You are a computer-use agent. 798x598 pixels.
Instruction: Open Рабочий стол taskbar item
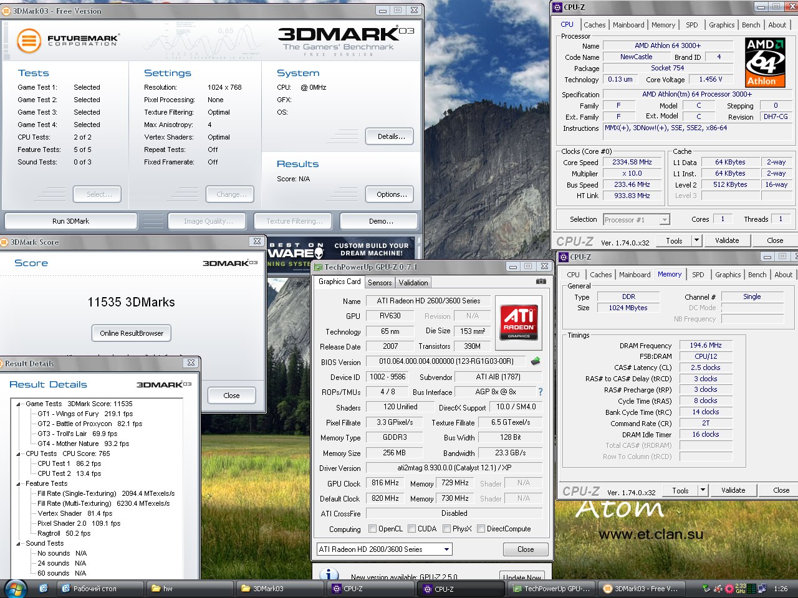click(99, 589)
